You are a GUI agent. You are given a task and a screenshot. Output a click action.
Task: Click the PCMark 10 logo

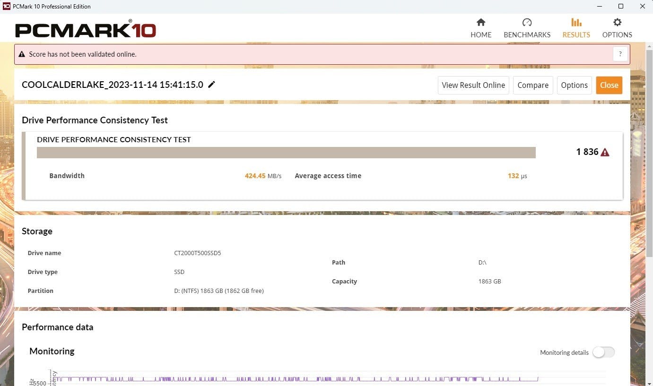tap(86, 30)
